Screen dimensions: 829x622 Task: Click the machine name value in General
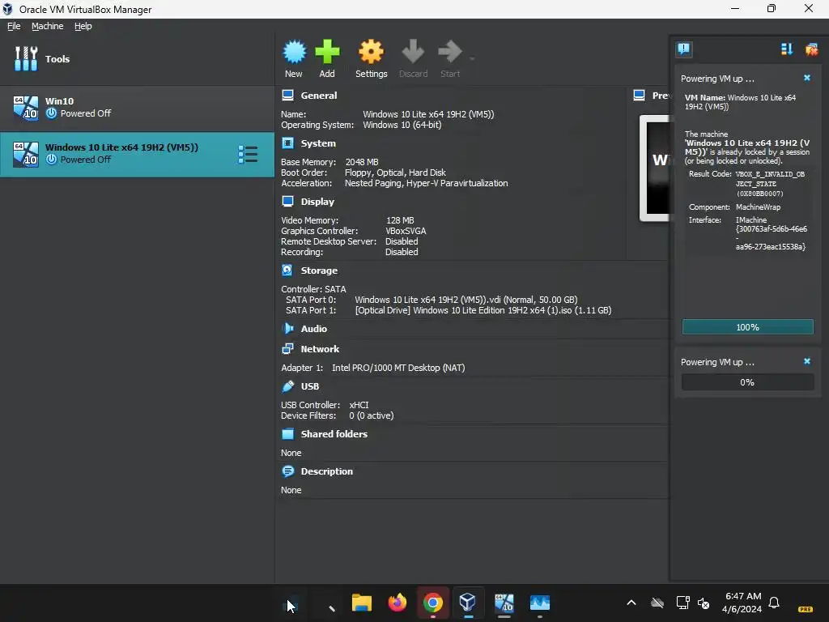tap(428, 114)
